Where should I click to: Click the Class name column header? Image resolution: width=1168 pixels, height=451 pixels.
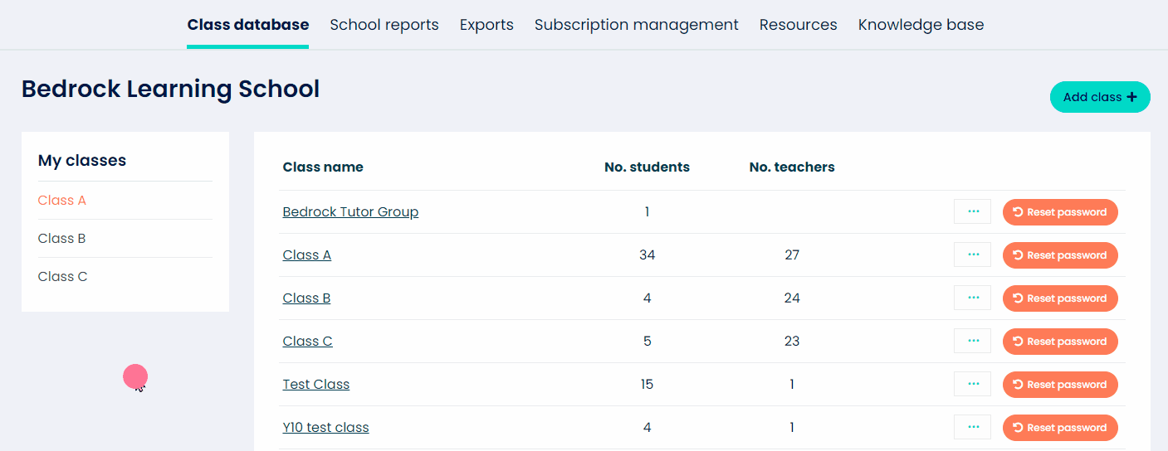tap(323, 167)
